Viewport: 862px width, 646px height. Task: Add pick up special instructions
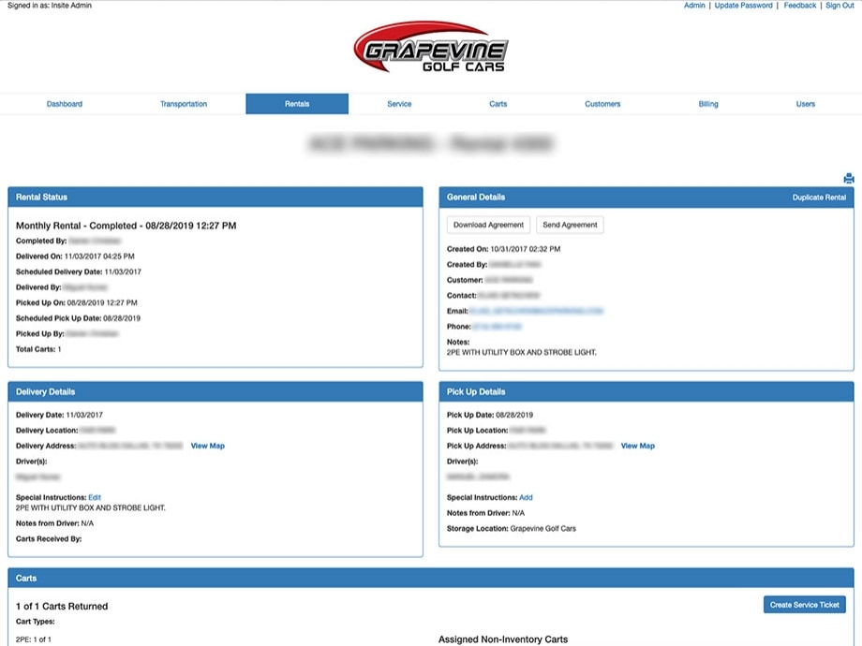tap(526, 497)
